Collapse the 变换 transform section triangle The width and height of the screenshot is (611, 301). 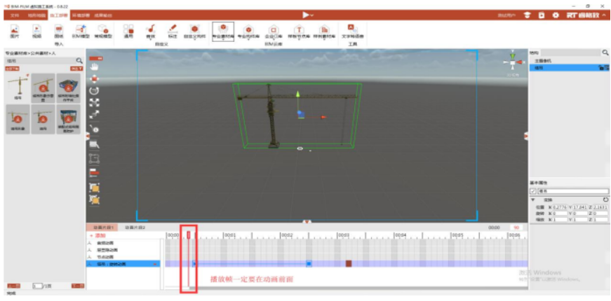point(532,199)
